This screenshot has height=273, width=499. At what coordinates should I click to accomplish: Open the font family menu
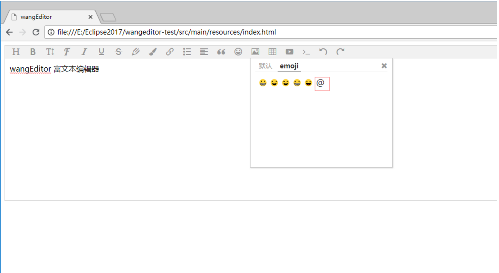click(x=67, y=52)
